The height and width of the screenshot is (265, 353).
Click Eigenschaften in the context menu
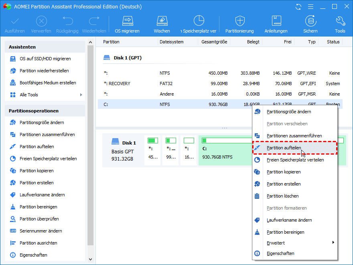(x=280, y=253)
